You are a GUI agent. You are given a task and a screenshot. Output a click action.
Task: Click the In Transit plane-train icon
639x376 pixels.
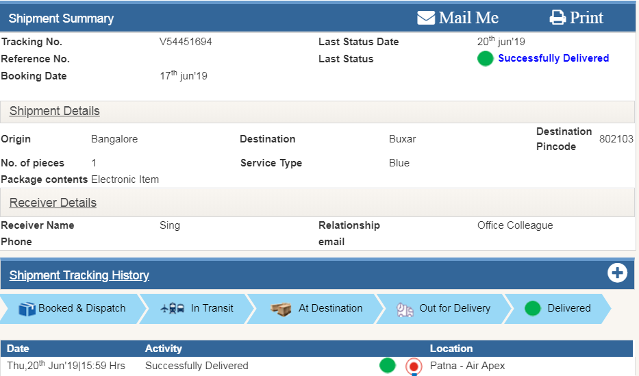click(x=171, y=309)
